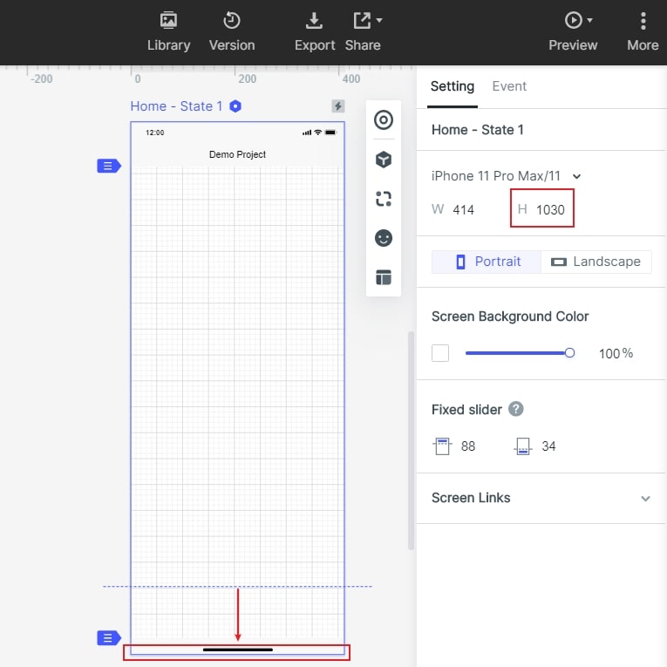667x667 pixels.
Task: Open the smiley icons panel
Action: click(x=384, y=238)
